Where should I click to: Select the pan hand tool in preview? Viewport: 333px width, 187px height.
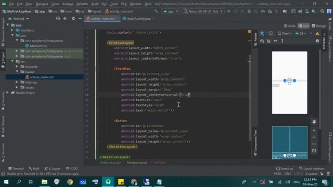pyautogui.click(x=314, y=122)
